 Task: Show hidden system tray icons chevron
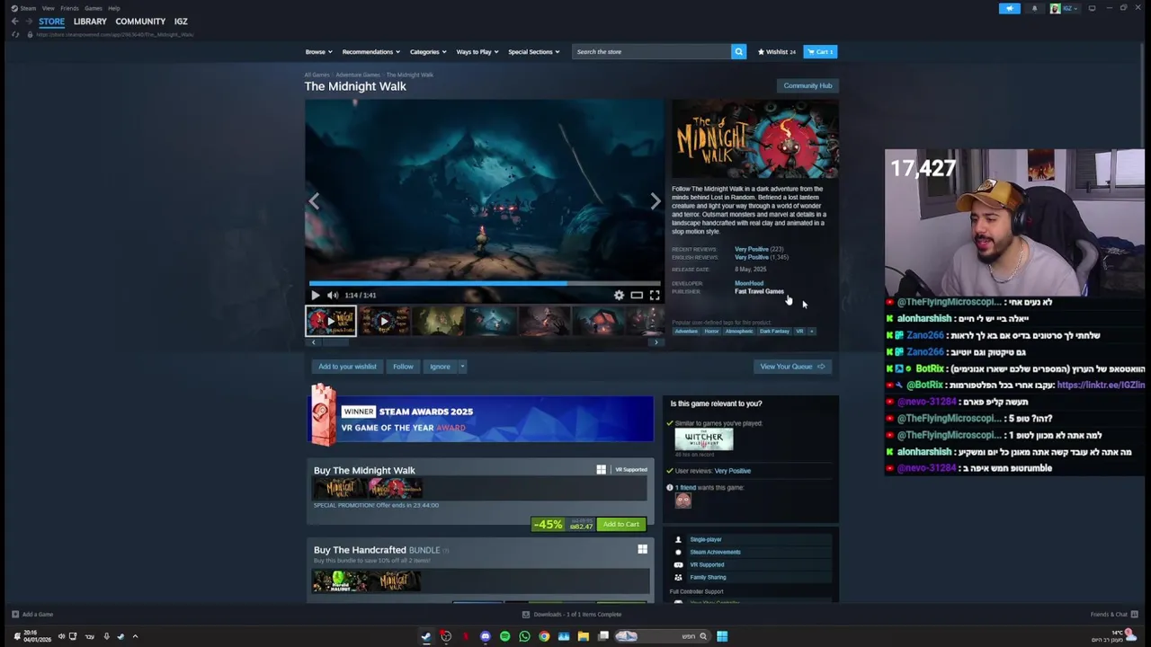tap(135, 636)
